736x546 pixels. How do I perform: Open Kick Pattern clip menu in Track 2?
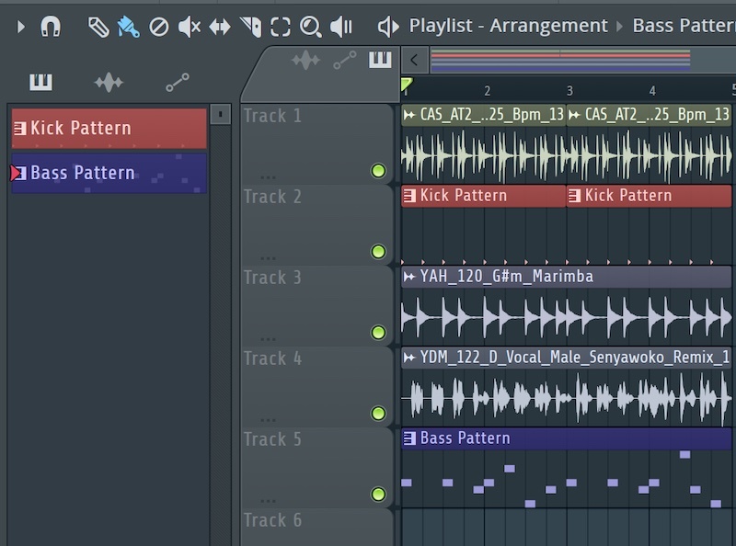coord(409,196)
